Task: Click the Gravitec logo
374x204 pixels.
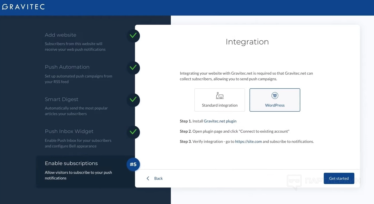Action: point(23,7)
